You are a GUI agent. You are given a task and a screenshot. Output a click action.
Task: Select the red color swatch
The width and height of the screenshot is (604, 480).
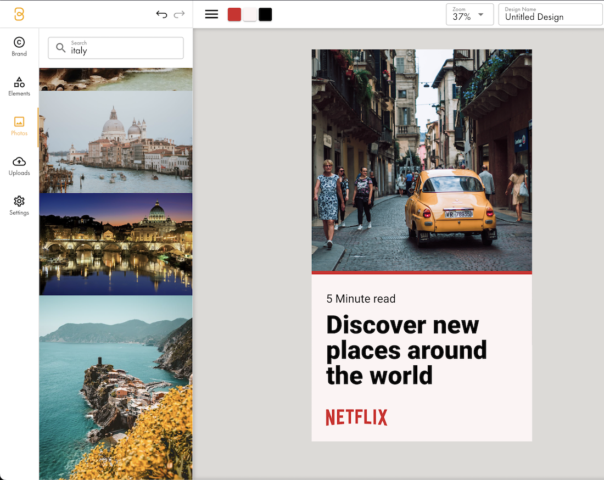234,14
